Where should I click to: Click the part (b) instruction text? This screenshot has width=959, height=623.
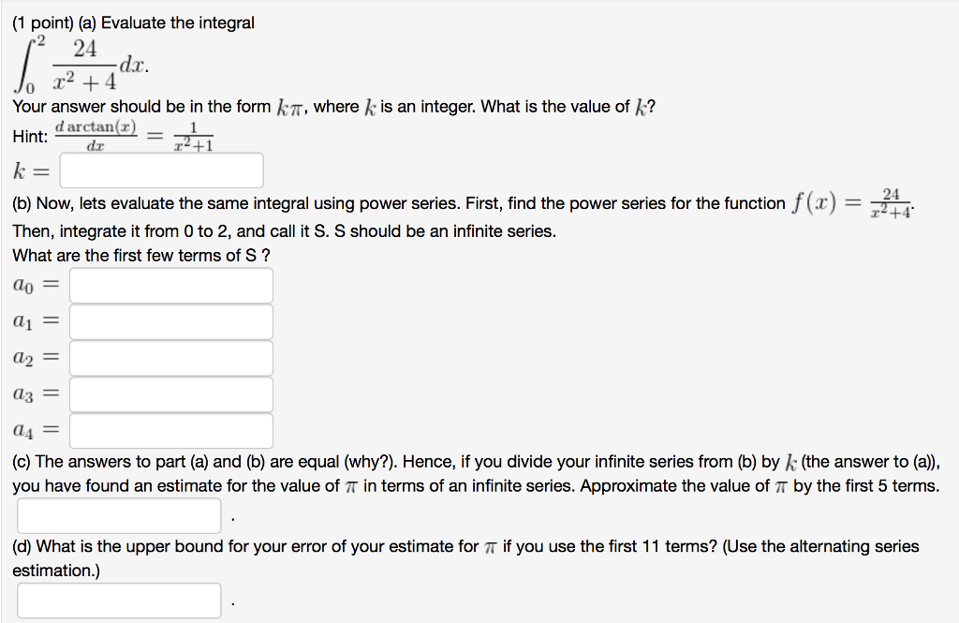coord(375,203)
